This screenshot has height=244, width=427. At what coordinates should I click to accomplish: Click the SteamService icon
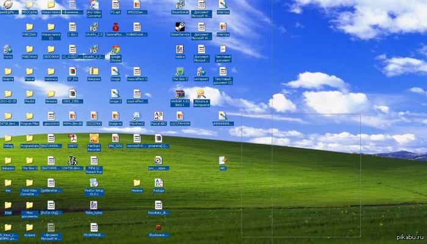[181, 27]
